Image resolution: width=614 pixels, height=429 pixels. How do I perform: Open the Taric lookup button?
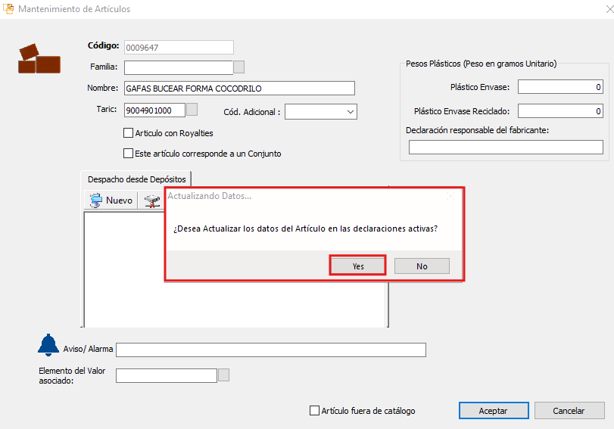(x=192, y=110)
